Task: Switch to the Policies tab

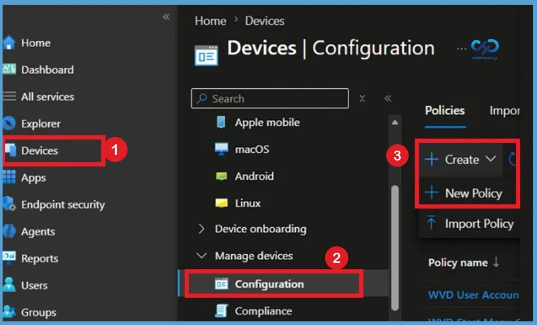Action: (445, 110)
